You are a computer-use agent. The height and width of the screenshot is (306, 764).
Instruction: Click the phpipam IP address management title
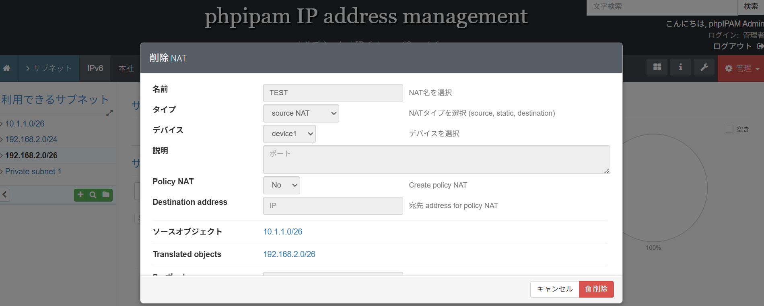coord(366,16)
